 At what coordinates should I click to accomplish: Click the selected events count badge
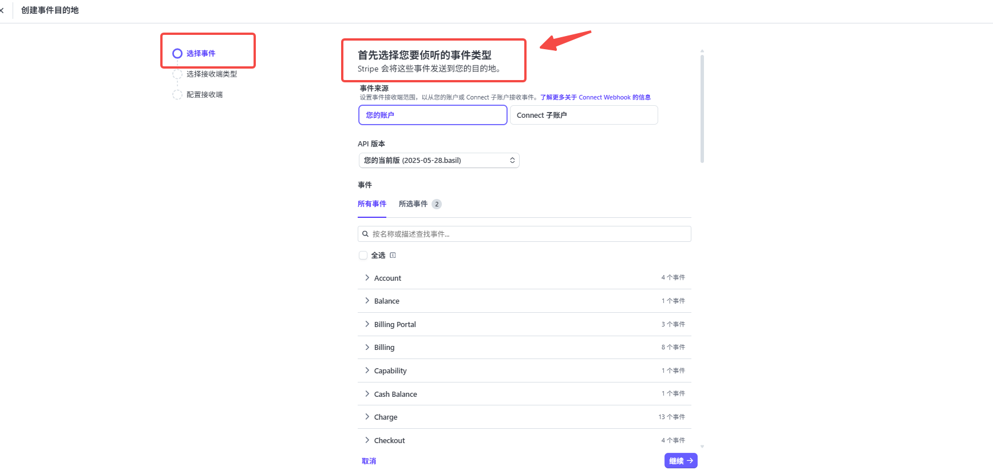pyautogui.click(x=437, y=204)
